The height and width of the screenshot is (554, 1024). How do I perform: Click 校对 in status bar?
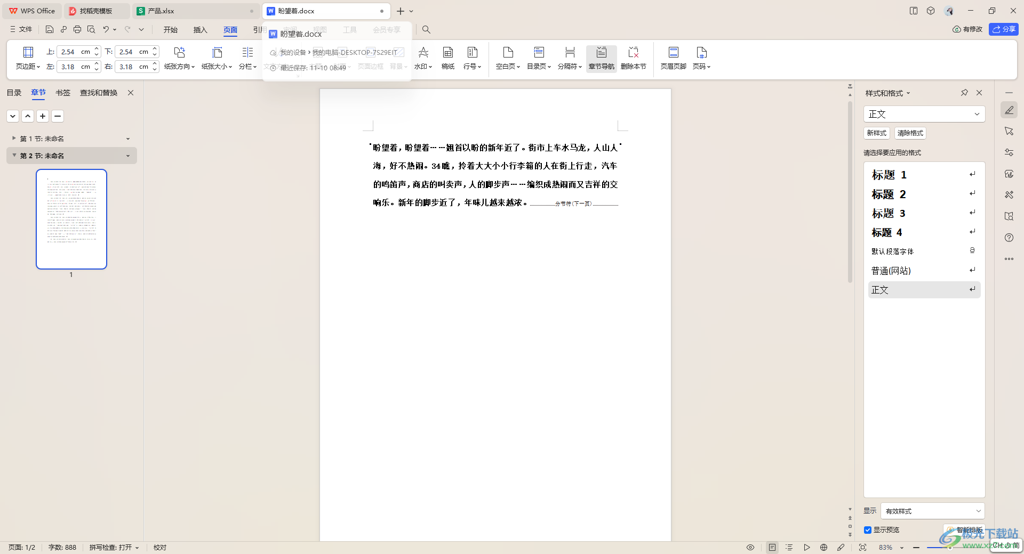point(160,547)
